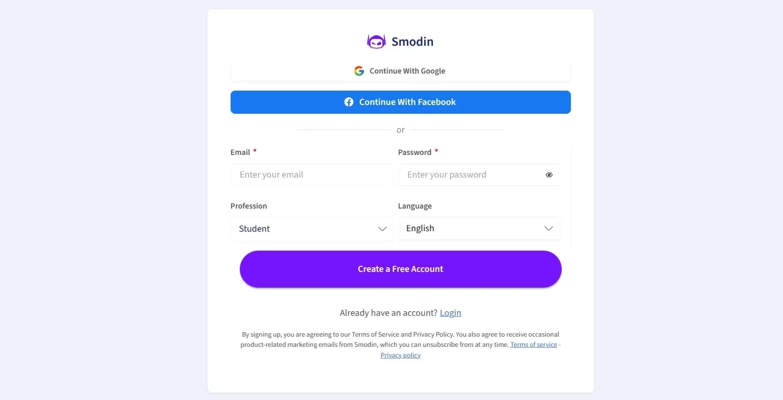This screenshot has height=400, width=783.
Task: Click the Google "G" icon
Action: 359,71
